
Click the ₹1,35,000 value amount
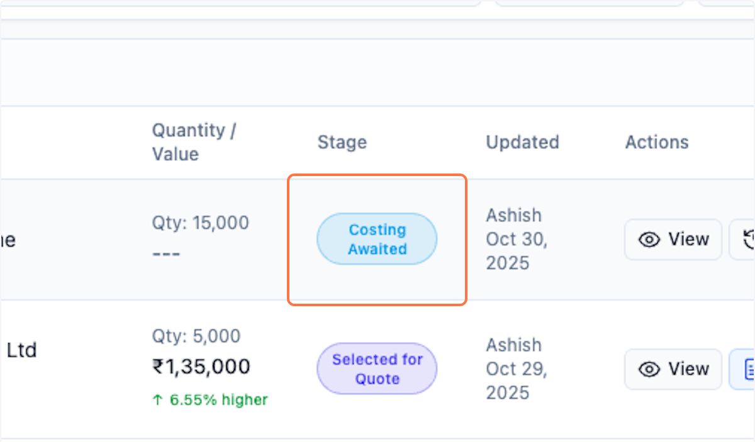coord(201,367)
